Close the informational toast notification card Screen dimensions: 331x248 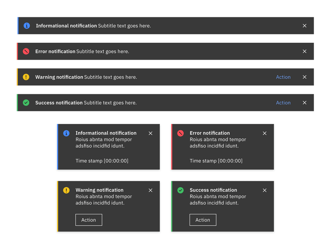[x=151, y=133]
